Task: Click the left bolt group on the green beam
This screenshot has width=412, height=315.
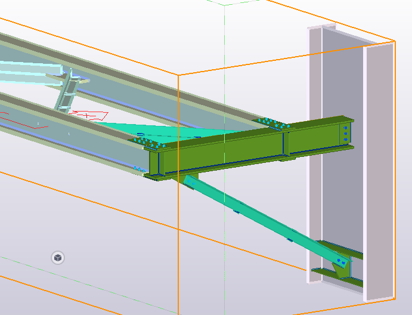Action: [149, 143]
